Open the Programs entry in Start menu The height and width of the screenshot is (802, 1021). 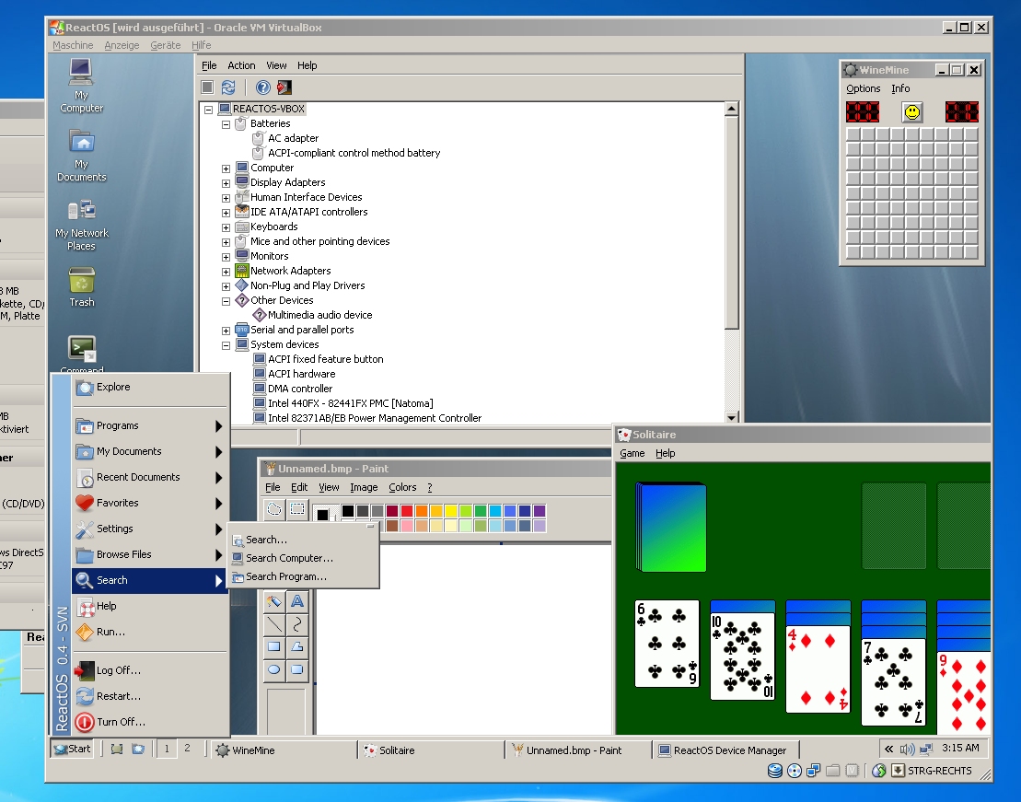click(x=150, y=426)
